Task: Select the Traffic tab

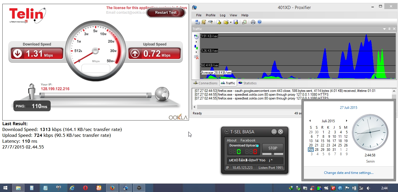Action: pyautogui.click(x=228, y=83)
